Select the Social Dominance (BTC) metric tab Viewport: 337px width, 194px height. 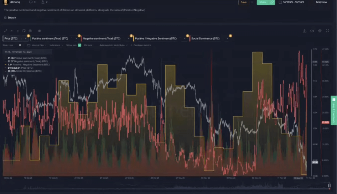[x=205, y=38]
